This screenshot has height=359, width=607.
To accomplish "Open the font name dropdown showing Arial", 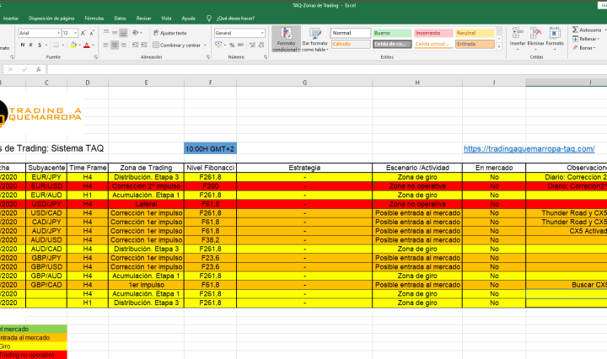I will 38,33.
